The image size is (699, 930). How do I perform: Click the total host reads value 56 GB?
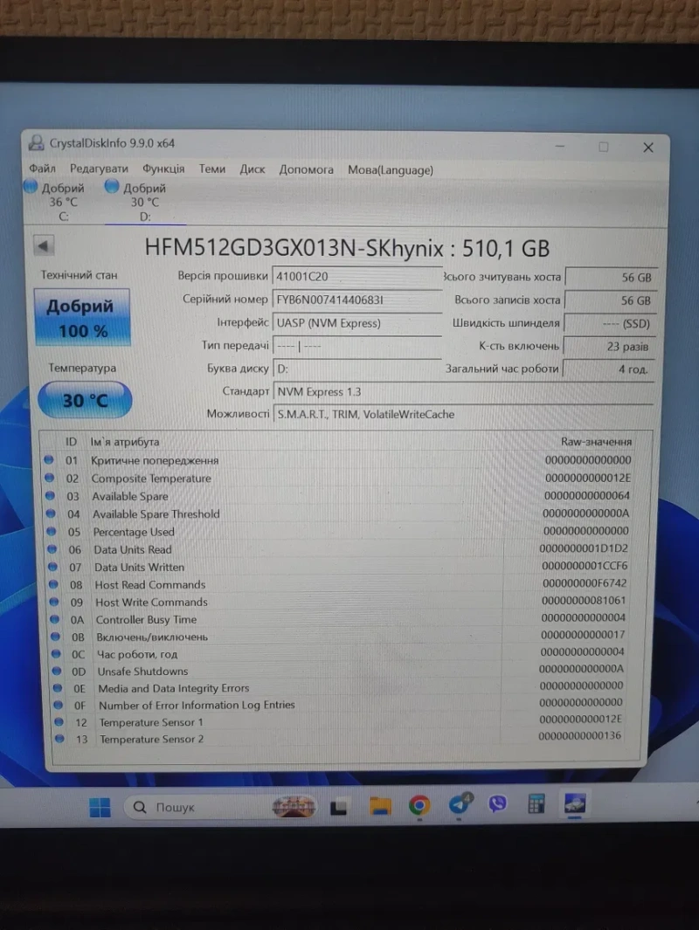(x=610, y=277)
